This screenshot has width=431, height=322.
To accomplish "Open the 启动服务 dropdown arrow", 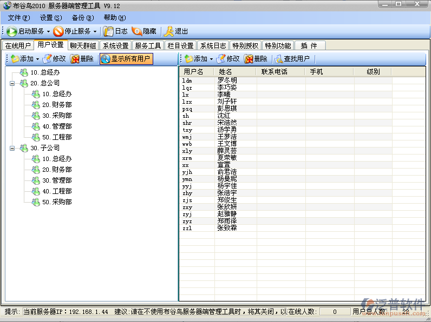I will pos(48,31).
